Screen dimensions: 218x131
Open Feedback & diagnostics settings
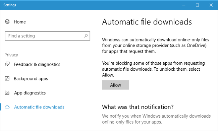tap(37, 64)
